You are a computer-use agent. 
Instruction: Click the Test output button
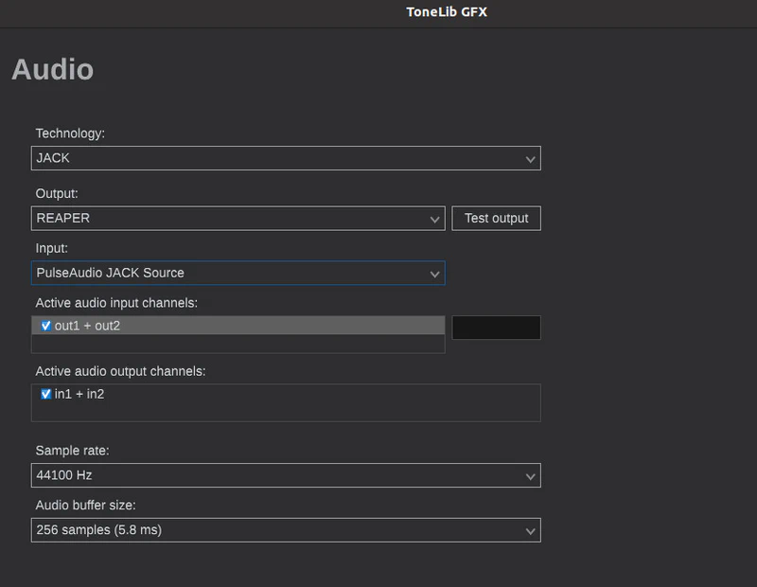click(496, 219)
